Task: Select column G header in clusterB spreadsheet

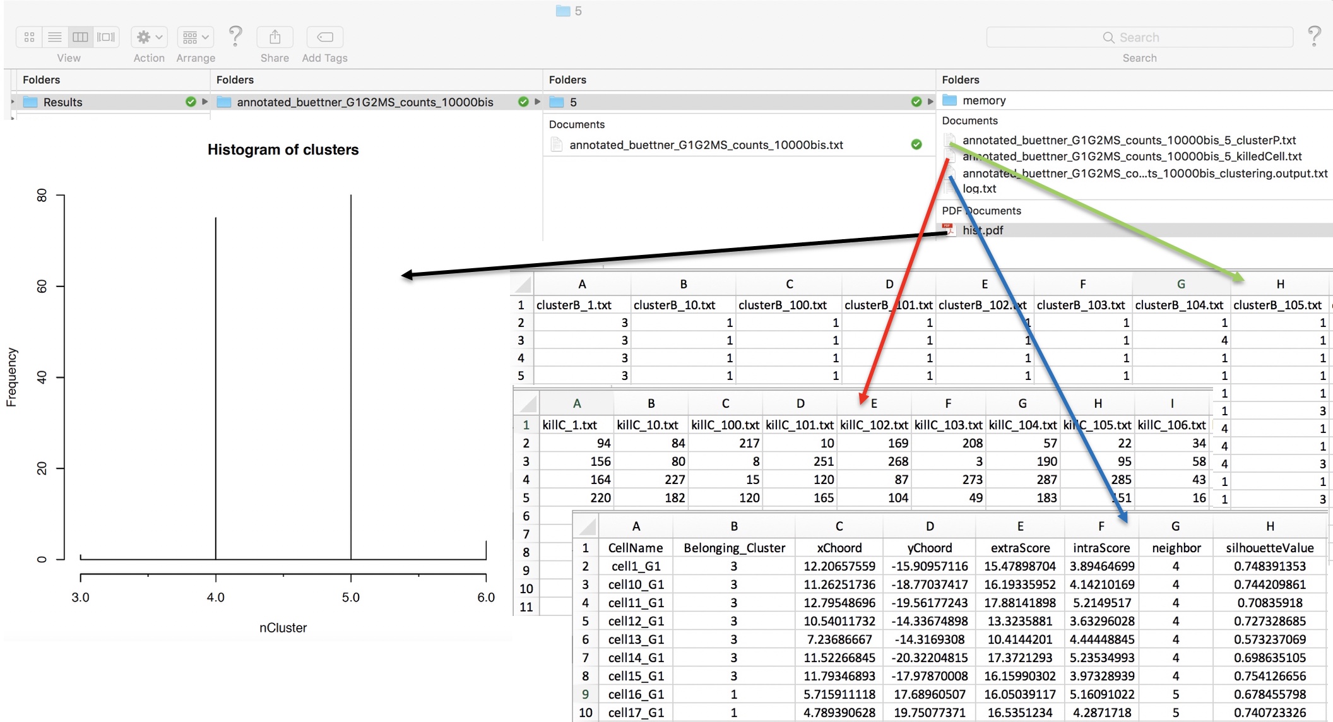Action: [x=1181, y=284]
